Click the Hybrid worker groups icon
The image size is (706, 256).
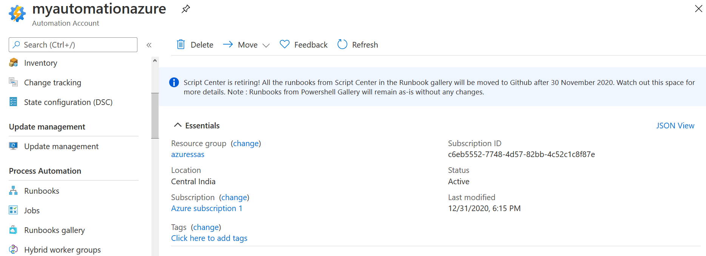tap(13, 250)
